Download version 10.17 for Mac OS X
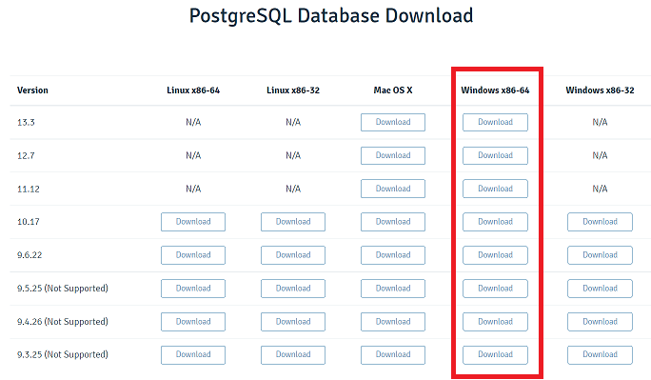The image size is (651, 380). 393,222
